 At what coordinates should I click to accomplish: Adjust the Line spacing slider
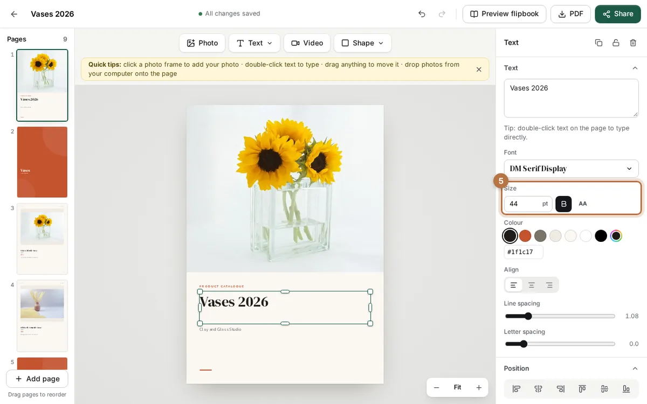point(560,316)
